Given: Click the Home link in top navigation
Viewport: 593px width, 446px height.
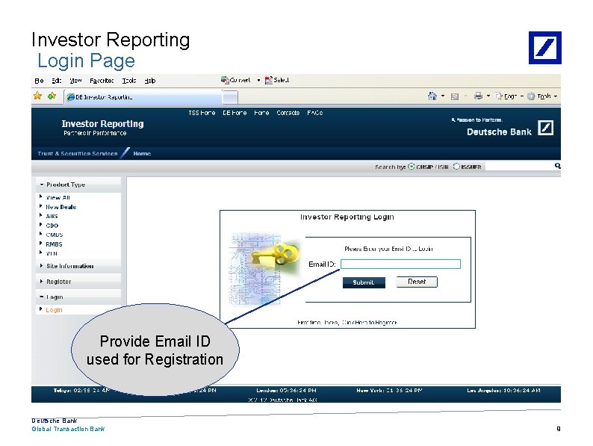Looking at the screenshot, I should (x=261, y=113).
